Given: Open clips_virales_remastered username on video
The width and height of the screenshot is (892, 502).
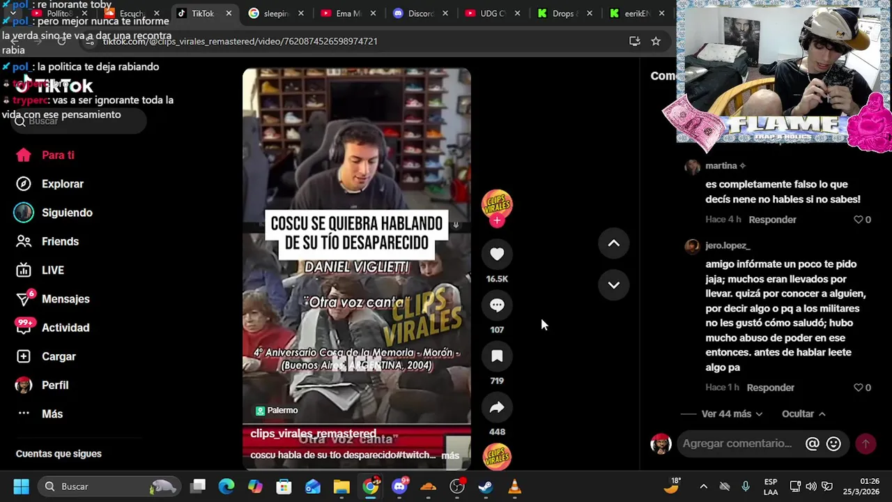Looking at the screenshot, I should click(x=313, y=434).
